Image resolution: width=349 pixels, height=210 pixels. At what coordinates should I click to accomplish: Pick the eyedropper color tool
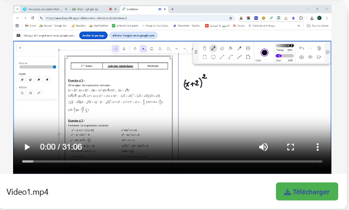tap(239, 48)
